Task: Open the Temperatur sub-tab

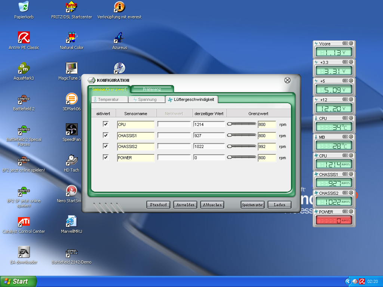Action: [109, 99]
